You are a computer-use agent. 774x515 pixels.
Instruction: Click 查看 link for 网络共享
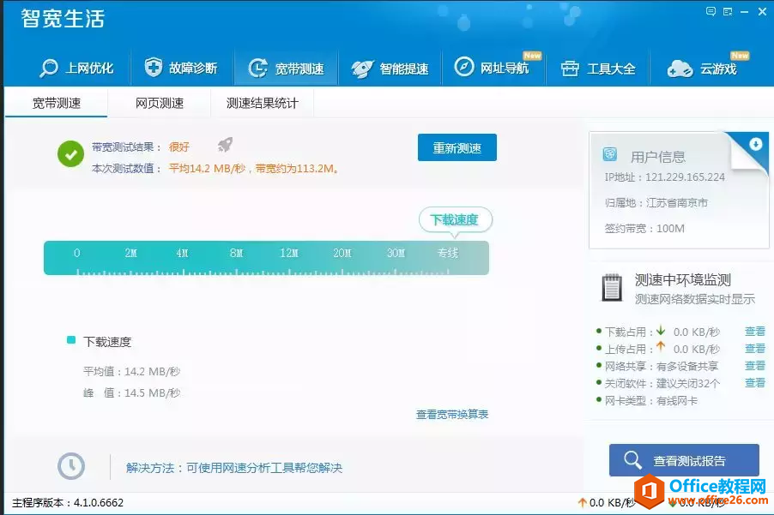755,366
